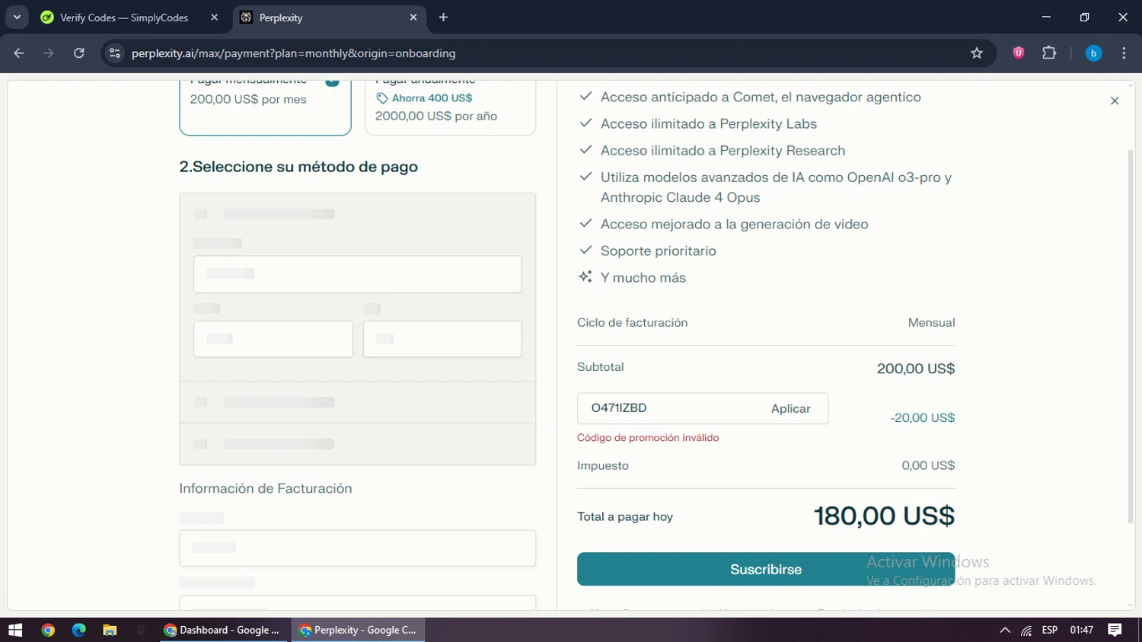Launch Chrome from the taskbar pinned icon
Image resolution: width=1142 pixels, height=642 pixels.
[x=48, y=630]
